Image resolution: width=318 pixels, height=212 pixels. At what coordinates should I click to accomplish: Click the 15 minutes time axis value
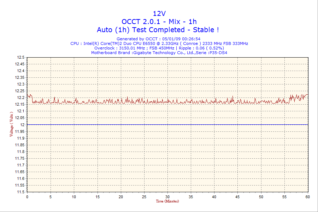[x=98, y=197]
